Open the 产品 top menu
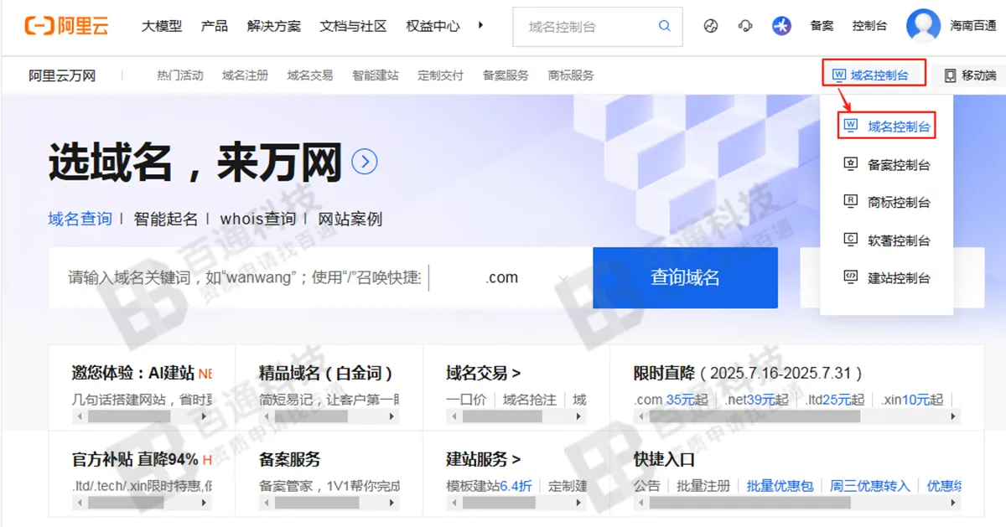 click(215, 26)
